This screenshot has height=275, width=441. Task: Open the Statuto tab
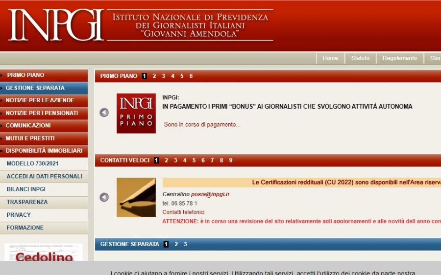360,58
